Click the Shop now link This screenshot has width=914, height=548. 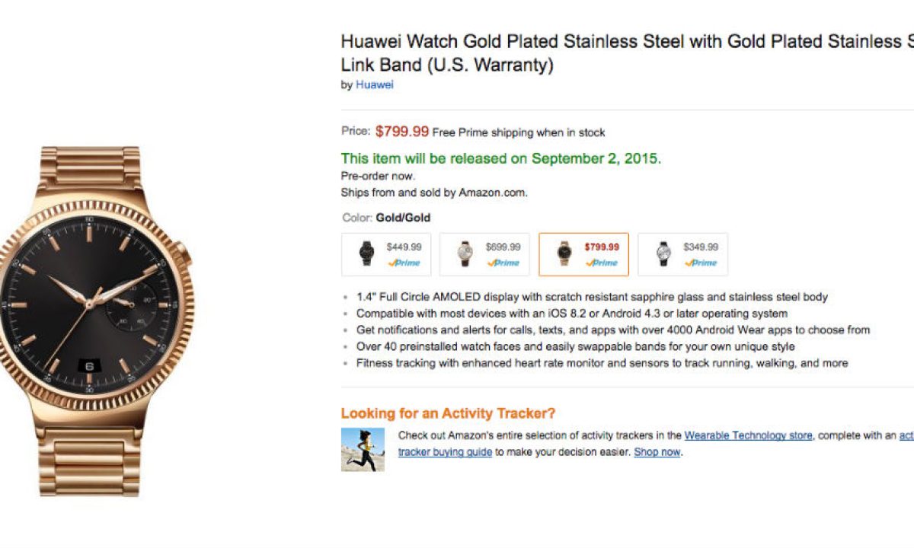point(657,451)
